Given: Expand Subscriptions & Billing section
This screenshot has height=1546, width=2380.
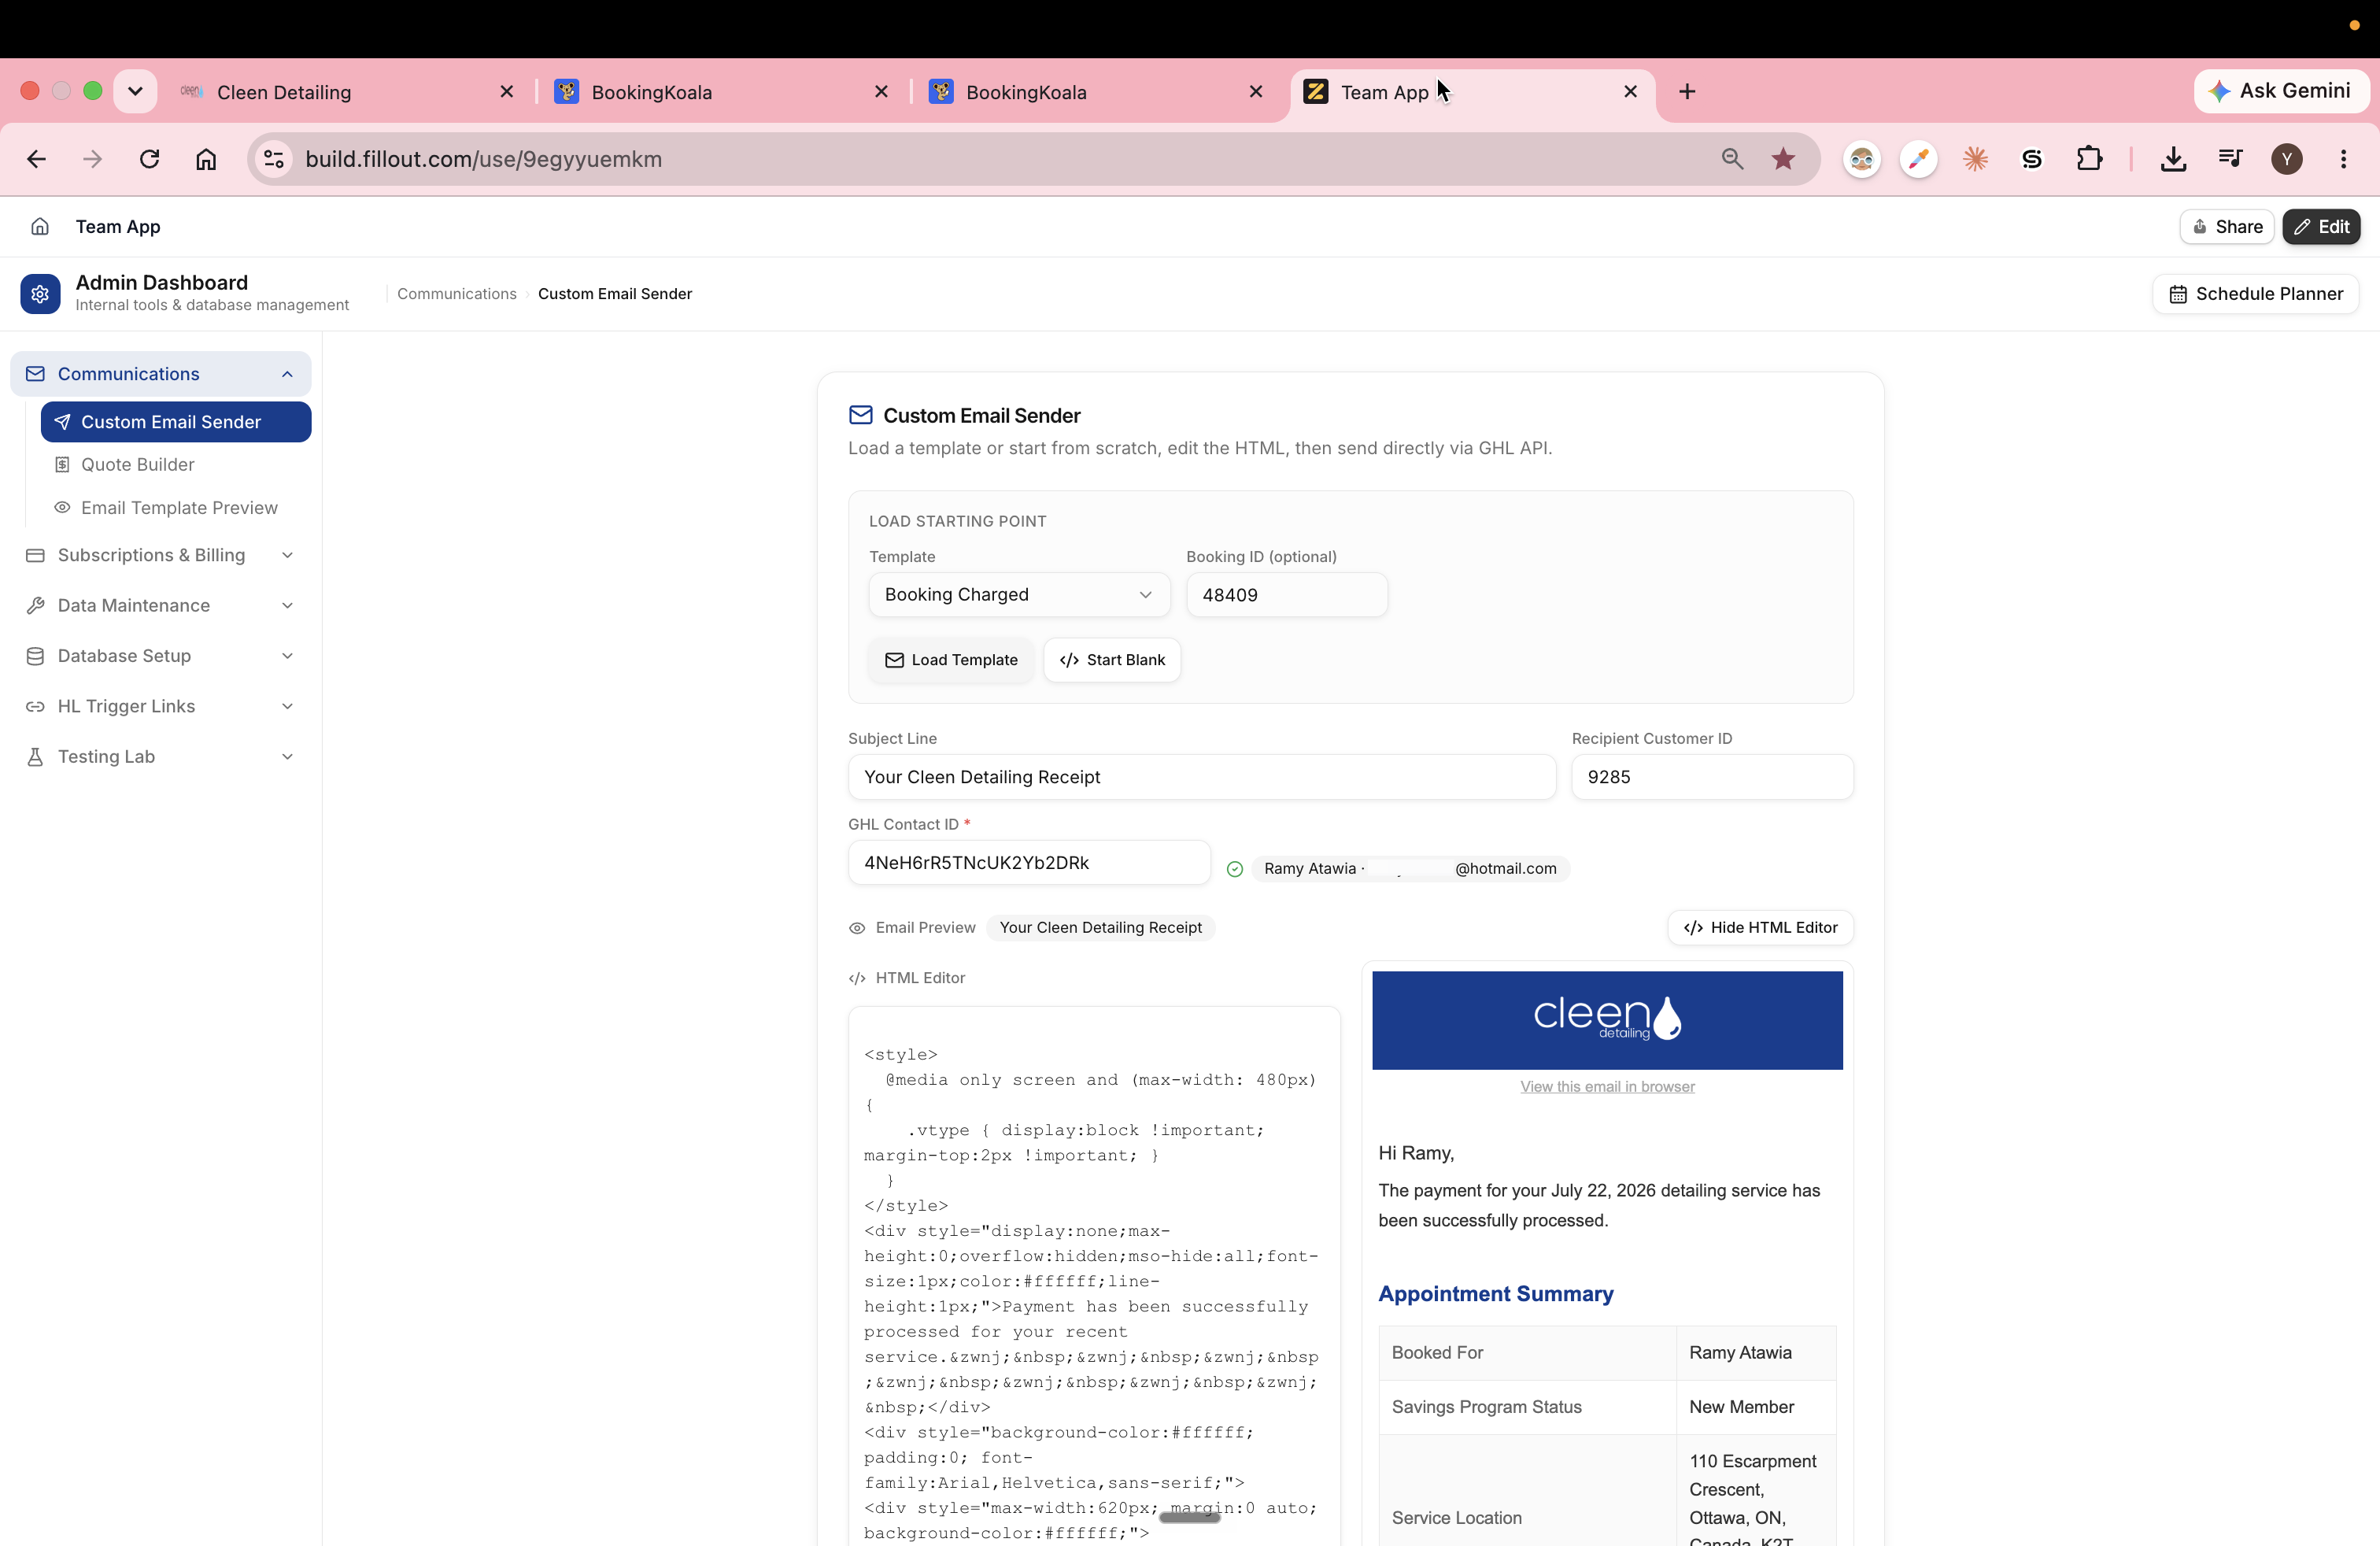Looking at the screenshot, I should tap(160, 555).
